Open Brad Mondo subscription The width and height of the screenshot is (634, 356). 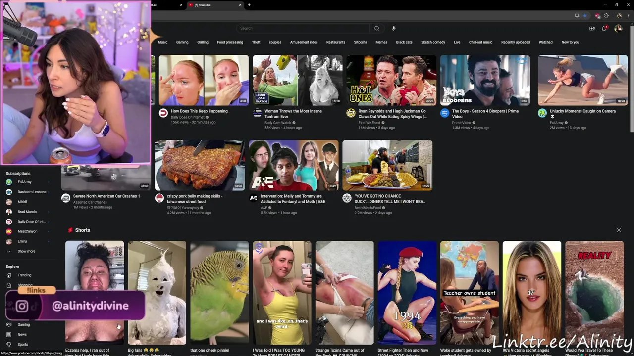(27, 212)
